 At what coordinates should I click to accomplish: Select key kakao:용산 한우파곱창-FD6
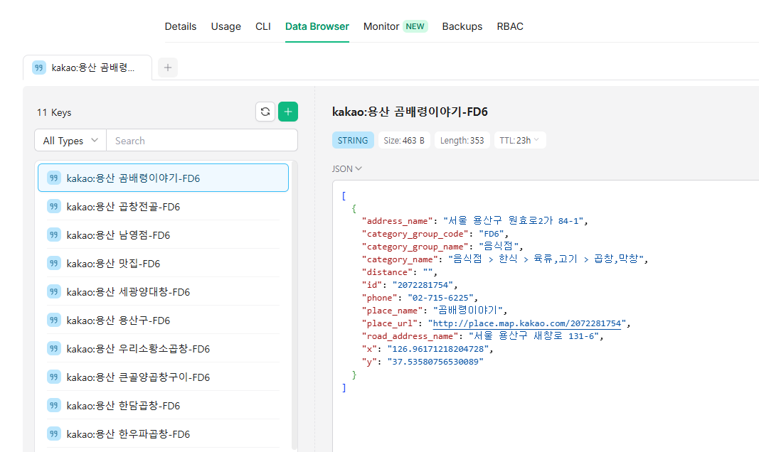(x=163, y=434)
